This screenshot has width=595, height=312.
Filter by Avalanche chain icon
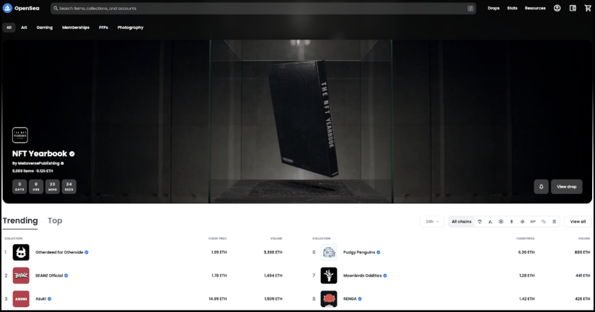[x=490, y=221]
